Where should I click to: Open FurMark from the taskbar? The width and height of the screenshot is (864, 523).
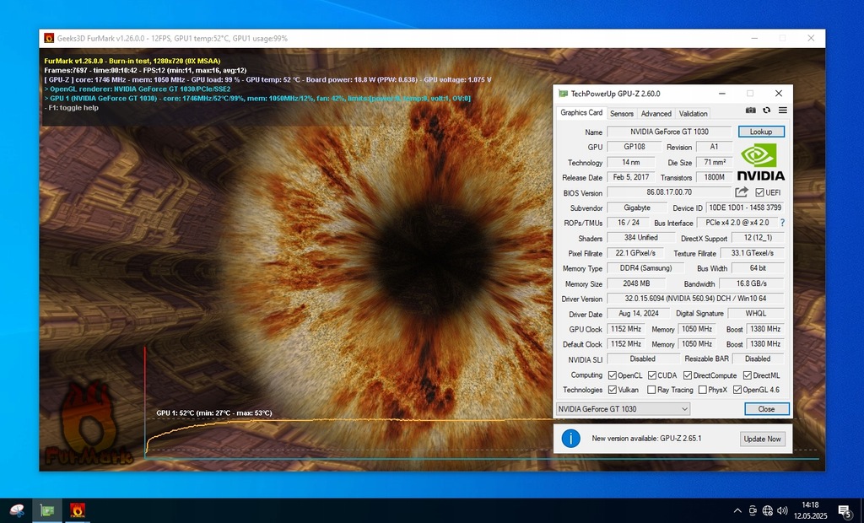78,510
